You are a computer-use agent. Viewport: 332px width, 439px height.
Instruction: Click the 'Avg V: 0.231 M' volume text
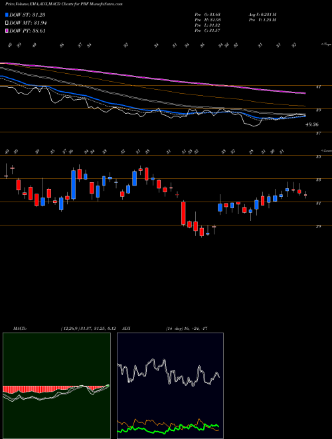[x=262, y=14]
